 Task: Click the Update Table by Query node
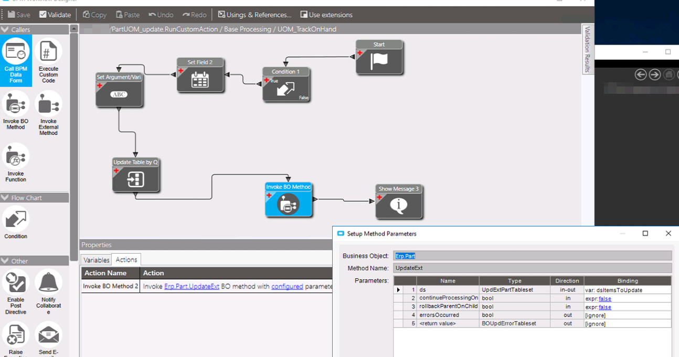click(x=135, y=179)
